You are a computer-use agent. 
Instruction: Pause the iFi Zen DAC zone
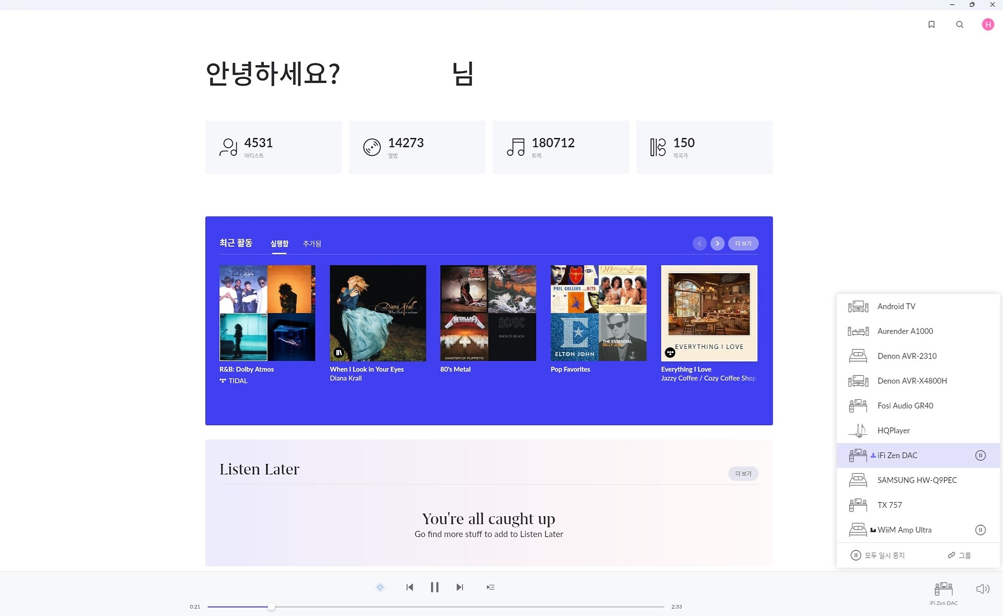(x=980, y=456)
